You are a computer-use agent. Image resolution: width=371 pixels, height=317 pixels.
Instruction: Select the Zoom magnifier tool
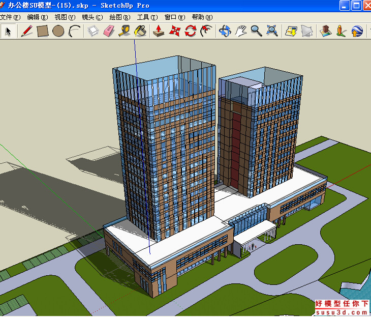[256, 31]
